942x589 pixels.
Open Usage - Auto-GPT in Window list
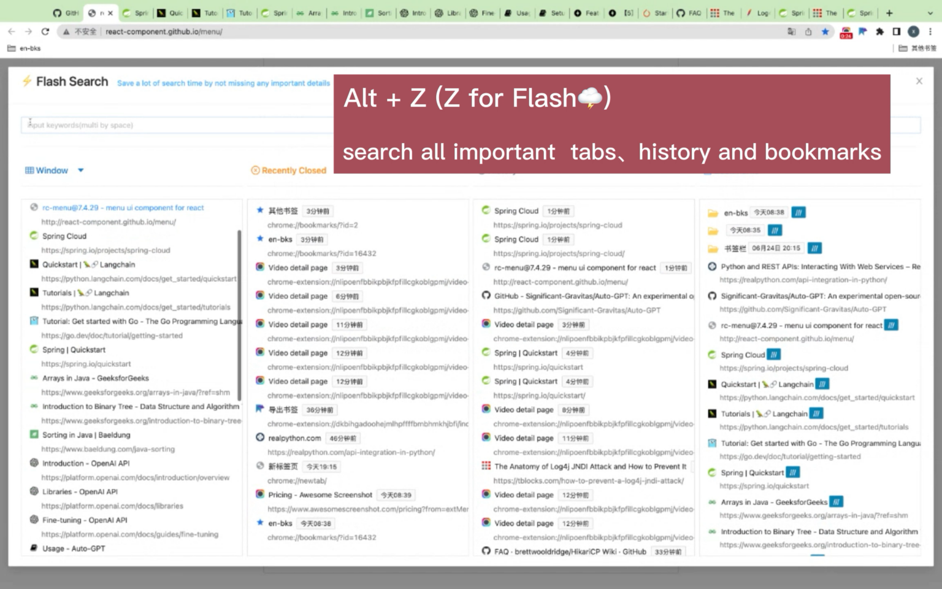click(x=74, y=549)
